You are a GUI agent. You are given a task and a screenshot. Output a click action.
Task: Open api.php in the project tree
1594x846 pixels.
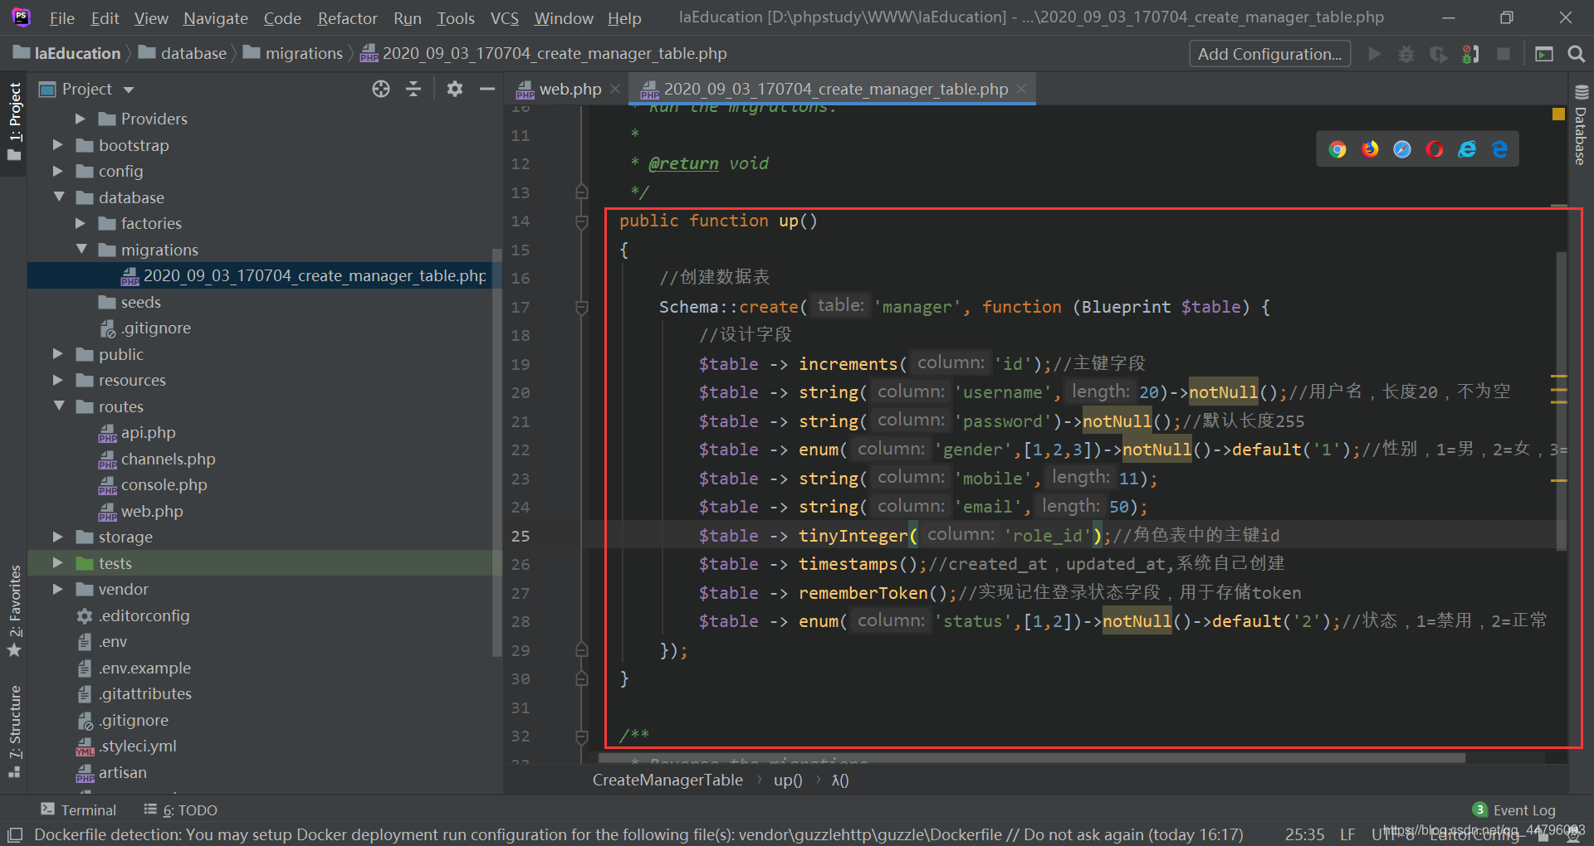click(148, 432)
